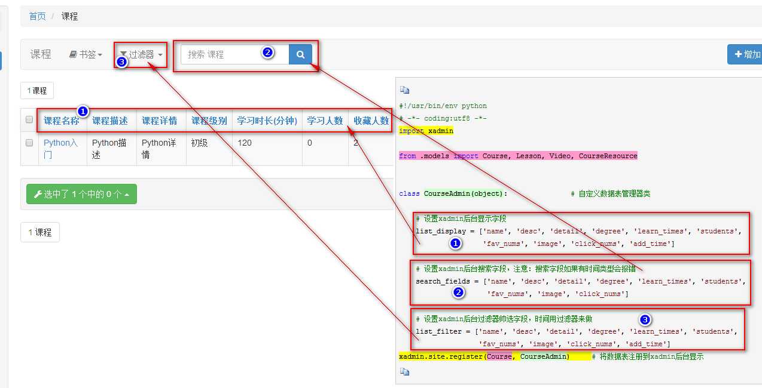Click the magnifier search button
The width and height of the screenshot is (762, 388).
[x=300, y=54]
